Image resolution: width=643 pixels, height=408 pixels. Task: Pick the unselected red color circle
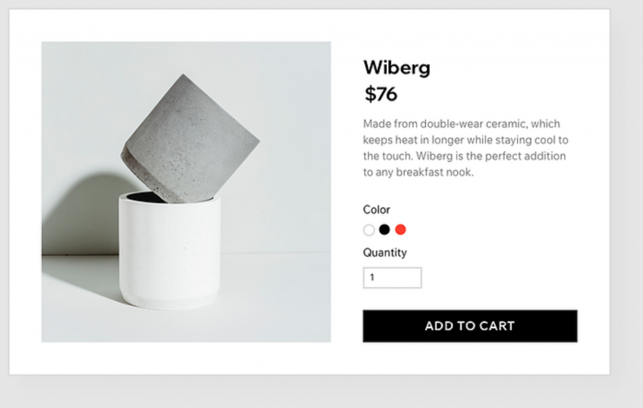pos(401,230)
